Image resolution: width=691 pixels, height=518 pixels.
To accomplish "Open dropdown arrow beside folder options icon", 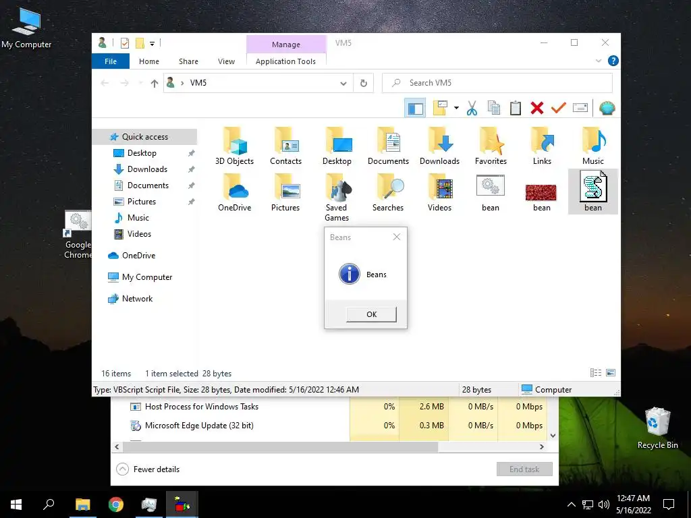I will pos(456,108).
